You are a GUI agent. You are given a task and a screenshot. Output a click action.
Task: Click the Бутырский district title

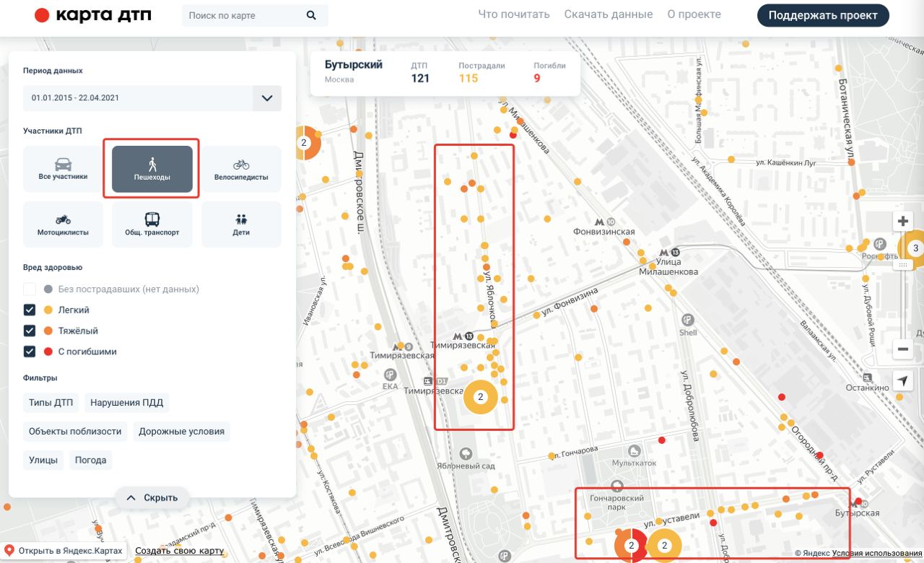coord(354,64)
